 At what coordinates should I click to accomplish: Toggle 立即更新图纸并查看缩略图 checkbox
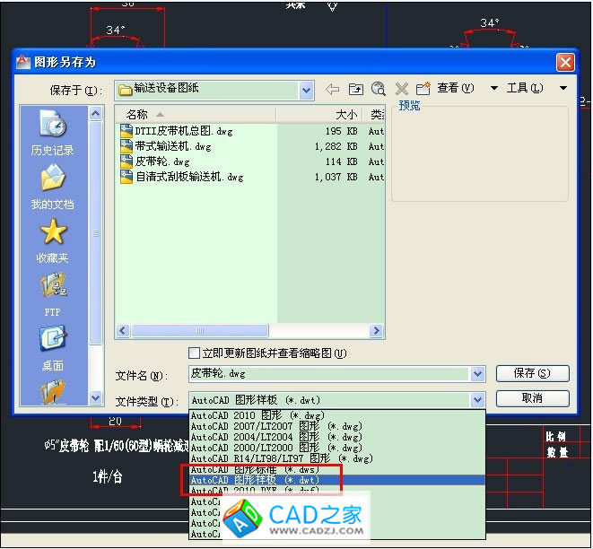point(194,353)
